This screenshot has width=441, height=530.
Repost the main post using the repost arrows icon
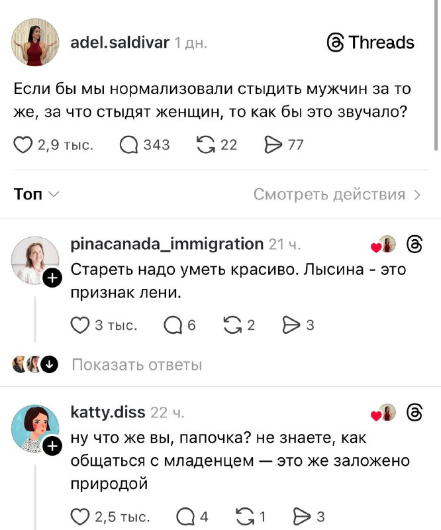205,144
